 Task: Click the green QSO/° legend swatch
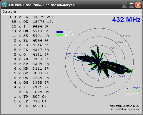click(x=59, y=35)
